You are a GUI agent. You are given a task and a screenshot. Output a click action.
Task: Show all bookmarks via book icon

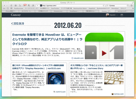click(x=8, y=8)
